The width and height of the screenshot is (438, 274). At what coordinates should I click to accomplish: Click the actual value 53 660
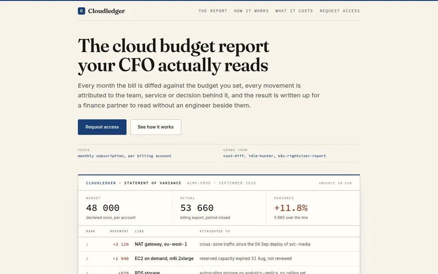(197, 208)
